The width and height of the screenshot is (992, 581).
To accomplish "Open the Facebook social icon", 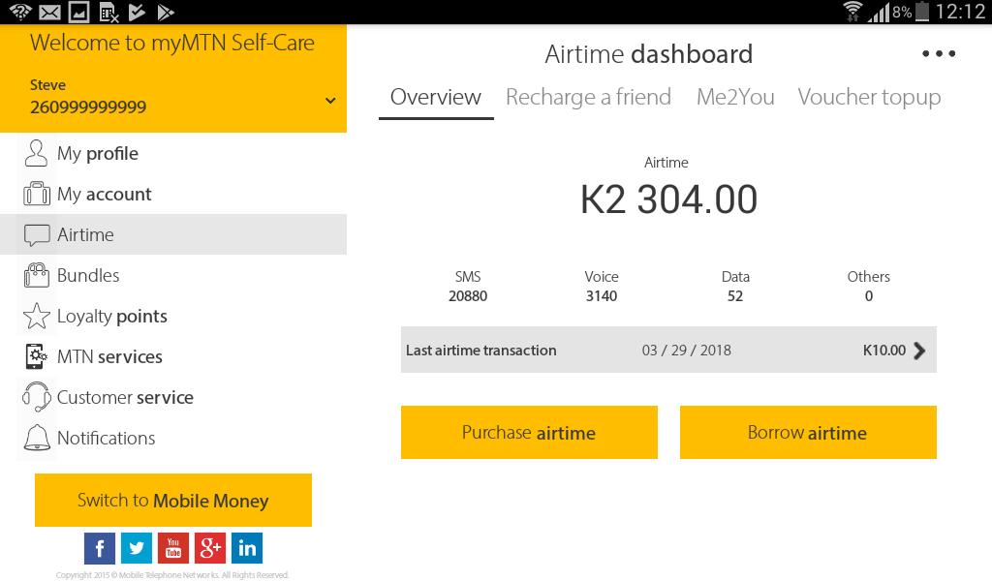I will (100, 548).
